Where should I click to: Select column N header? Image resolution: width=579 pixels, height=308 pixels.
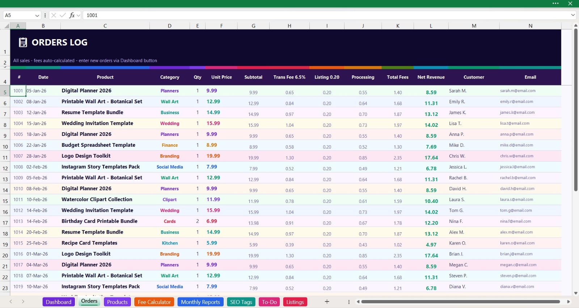(530, 26)
